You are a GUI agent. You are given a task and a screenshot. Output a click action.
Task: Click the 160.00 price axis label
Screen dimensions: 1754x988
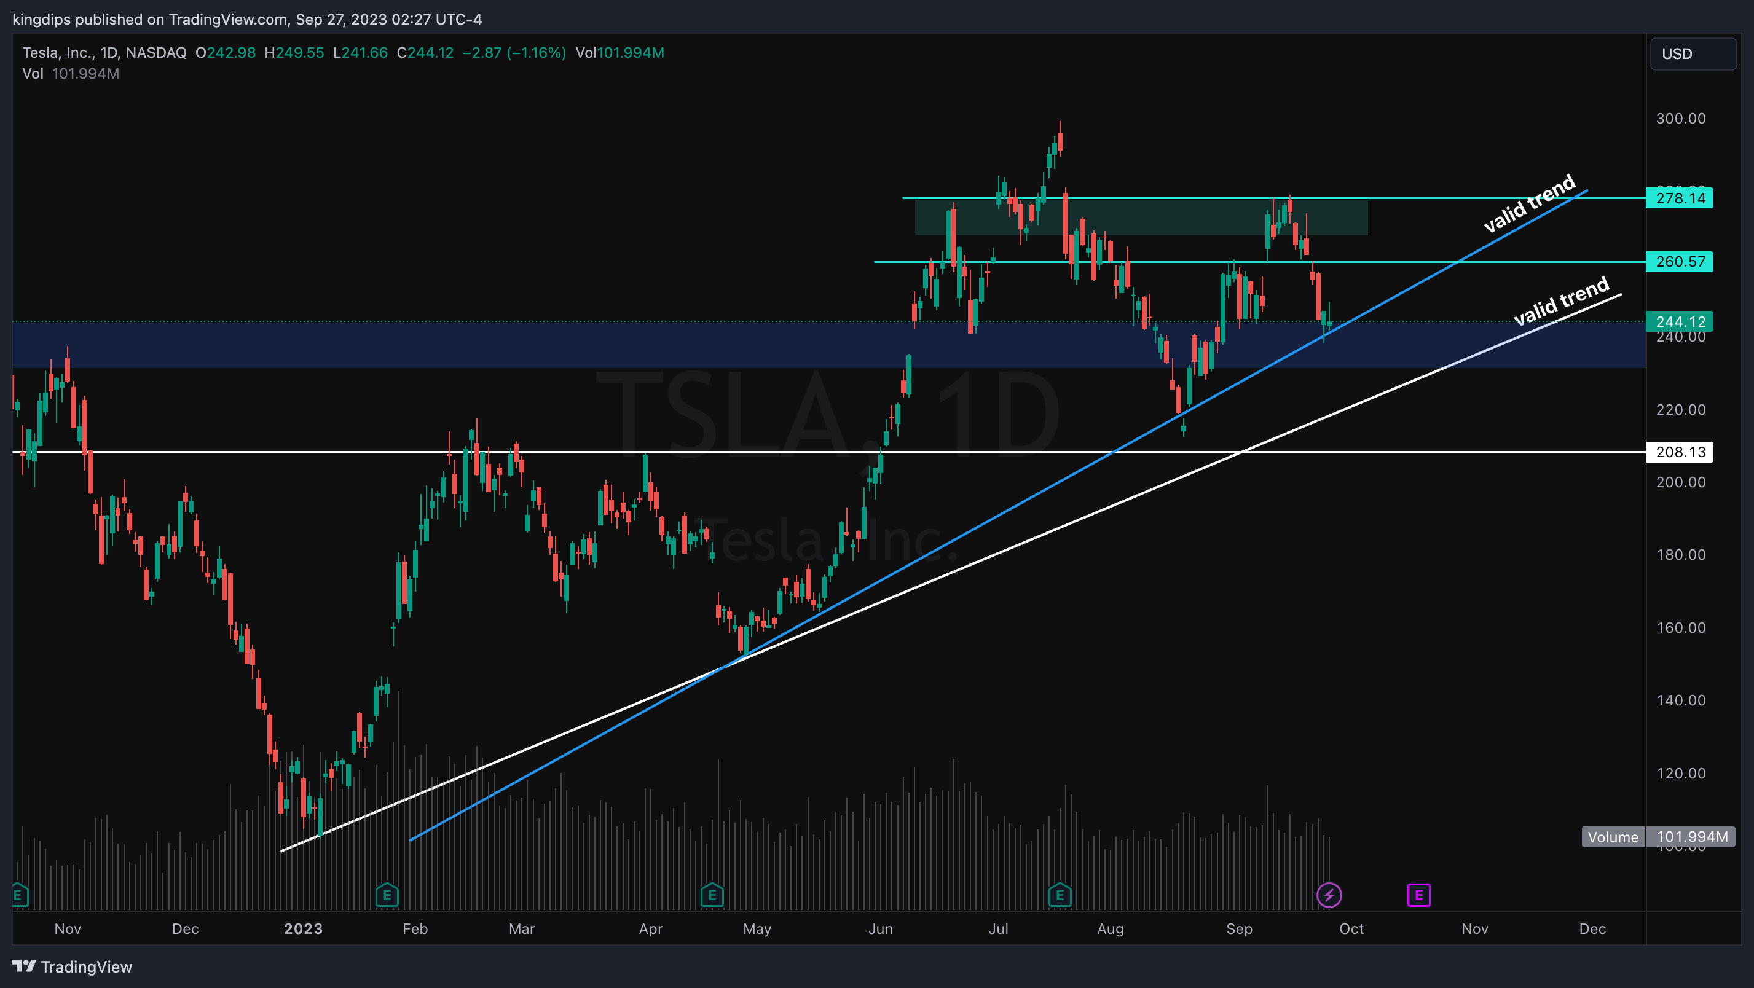tap(1680, 627)
